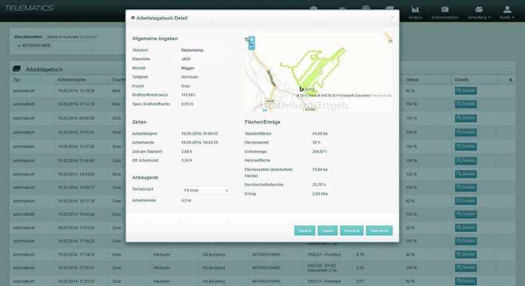Click the Zurück button

tap(304, 230)
